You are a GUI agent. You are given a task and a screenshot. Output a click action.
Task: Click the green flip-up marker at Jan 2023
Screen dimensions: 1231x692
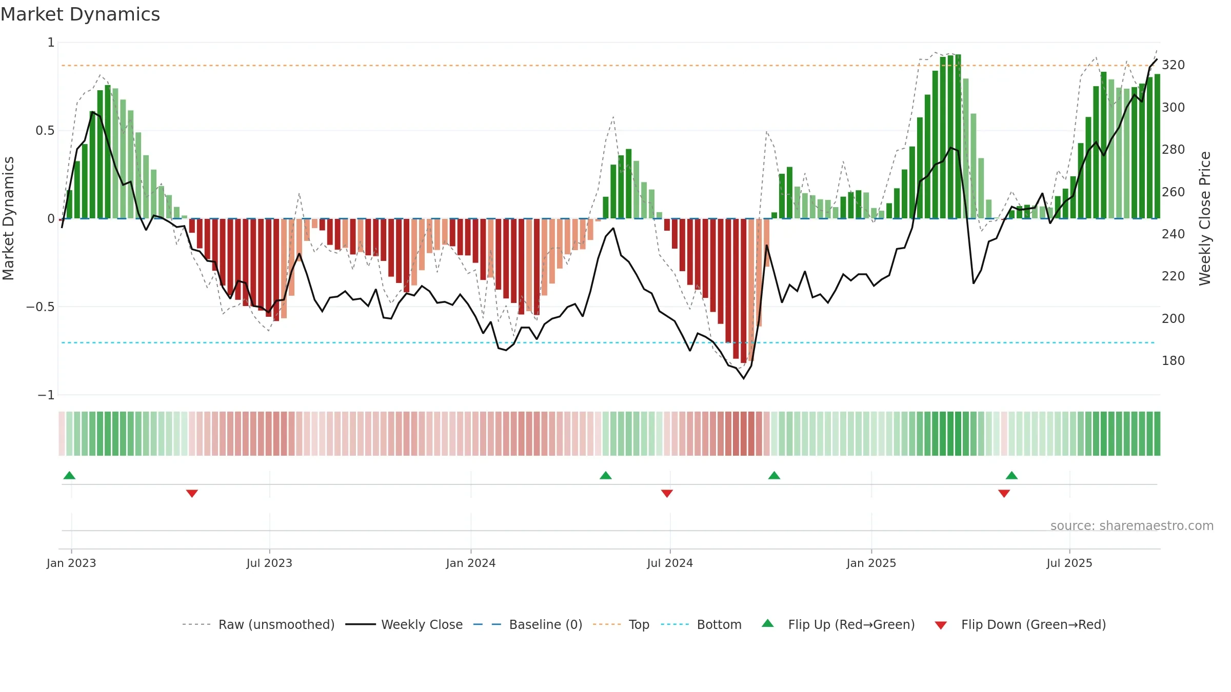click(x=69, y=475)
